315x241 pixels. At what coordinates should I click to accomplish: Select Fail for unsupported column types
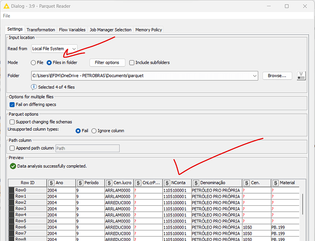click(x=78, y=131)
